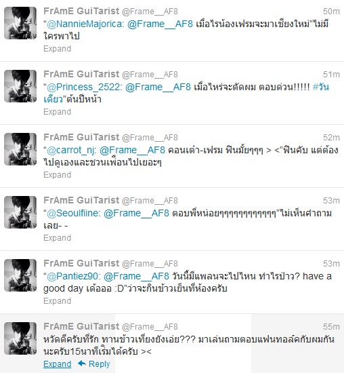The width and height of the screenshot is (344, 373).
Task: Expand the tweet quoting @Seoulfiine
Action: click(x=58, y=238)
